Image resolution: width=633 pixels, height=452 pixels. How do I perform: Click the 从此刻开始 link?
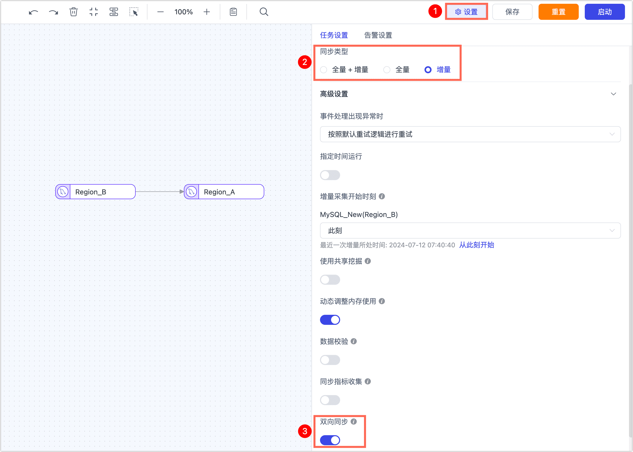point(476,245)
